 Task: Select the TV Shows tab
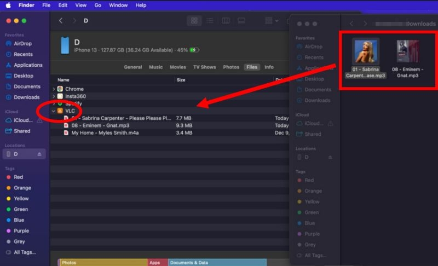coord(204,67)
